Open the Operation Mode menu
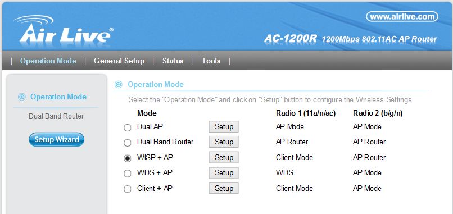Viewport: 453px width, 214px height. point(48,61)
